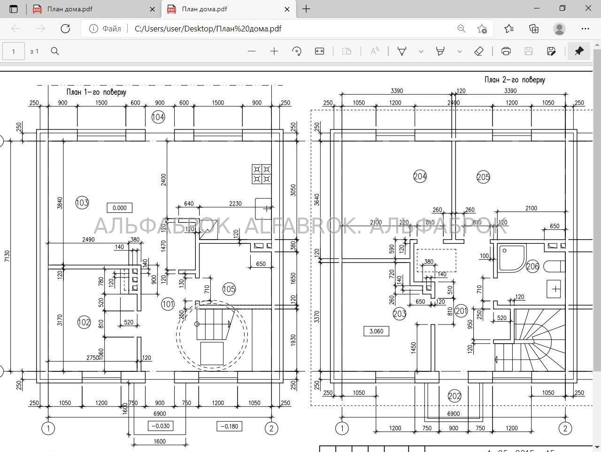
Task: Click the fit to width icon
Action: (319, 51)
